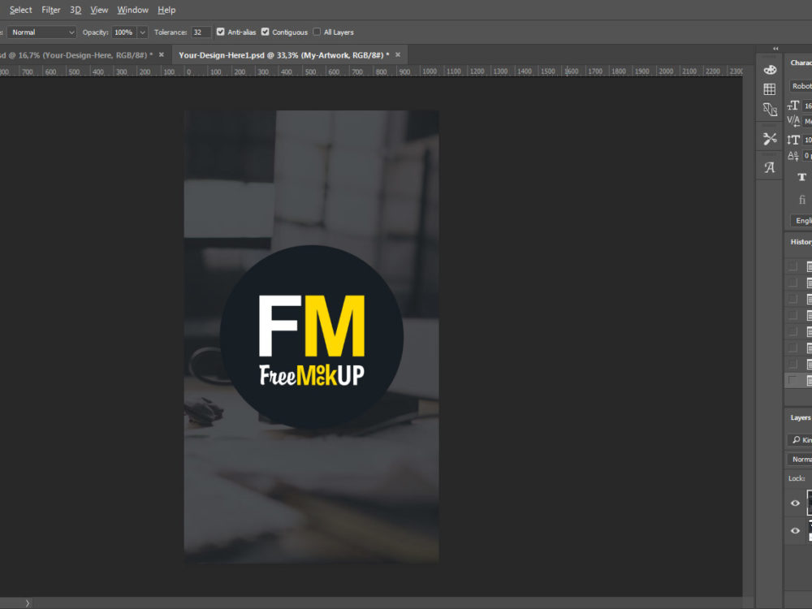Select the Layers panel tab

pyautogui.click(x=801, y=417)
